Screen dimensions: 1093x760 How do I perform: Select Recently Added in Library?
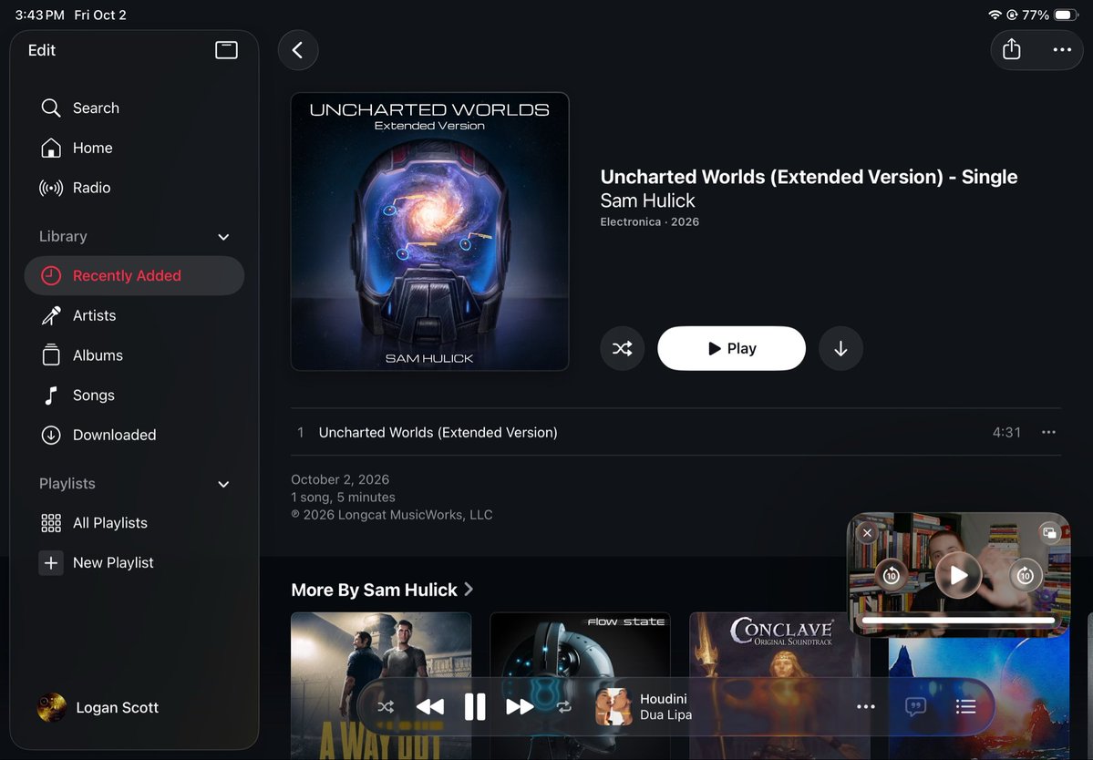coord(134,276)
